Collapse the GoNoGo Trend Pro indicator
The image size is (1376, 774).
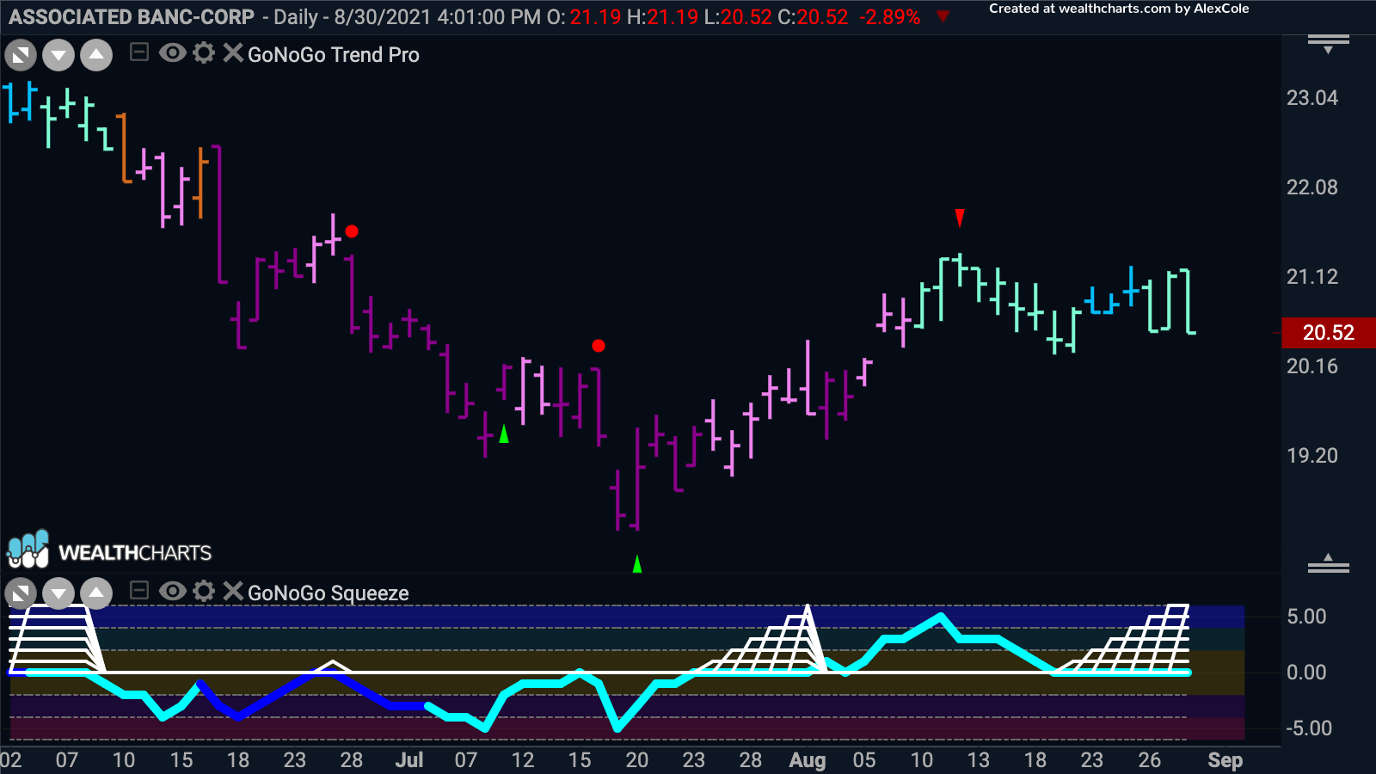tap(138, 53)
